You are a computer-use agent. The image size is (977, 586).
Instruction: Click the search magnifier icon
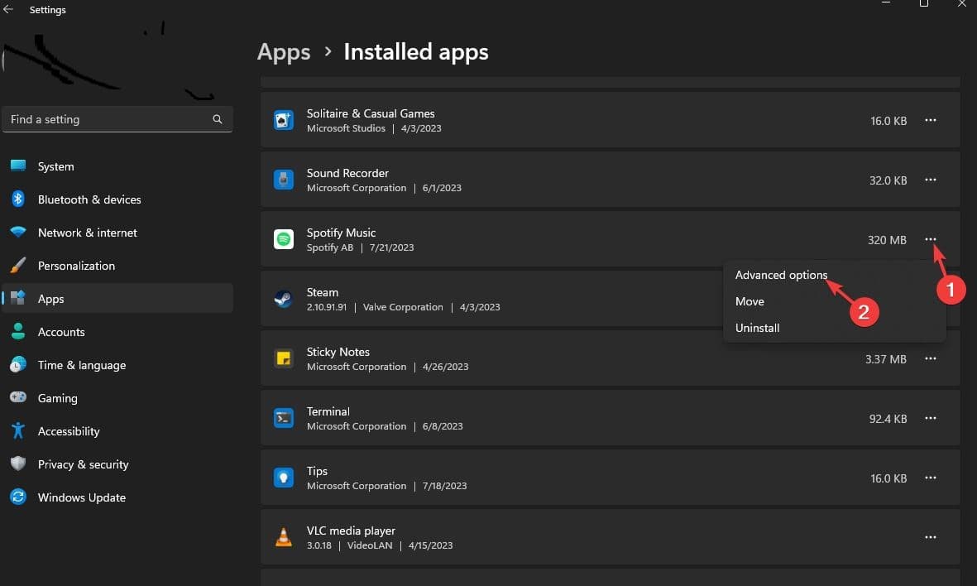click(217, 119)
